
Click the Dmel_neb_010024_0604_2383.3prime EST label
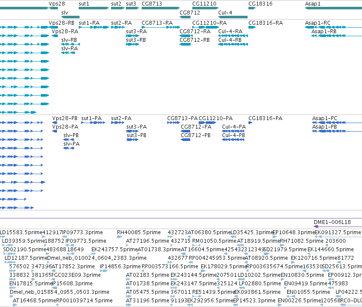click(97, 258)
